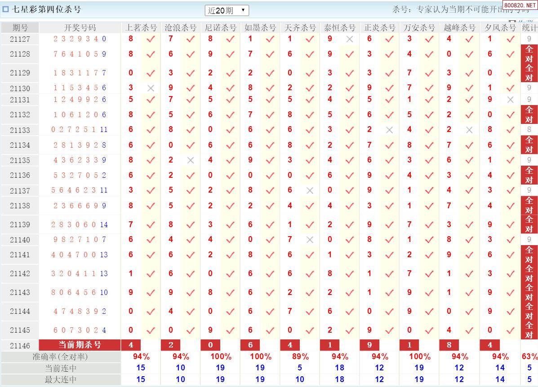Image resolution: width=538 pixels, height=387 pixels.
Task: Click the checkmark for 尼诺杀号 in row 21129
Action: [230, 73]
